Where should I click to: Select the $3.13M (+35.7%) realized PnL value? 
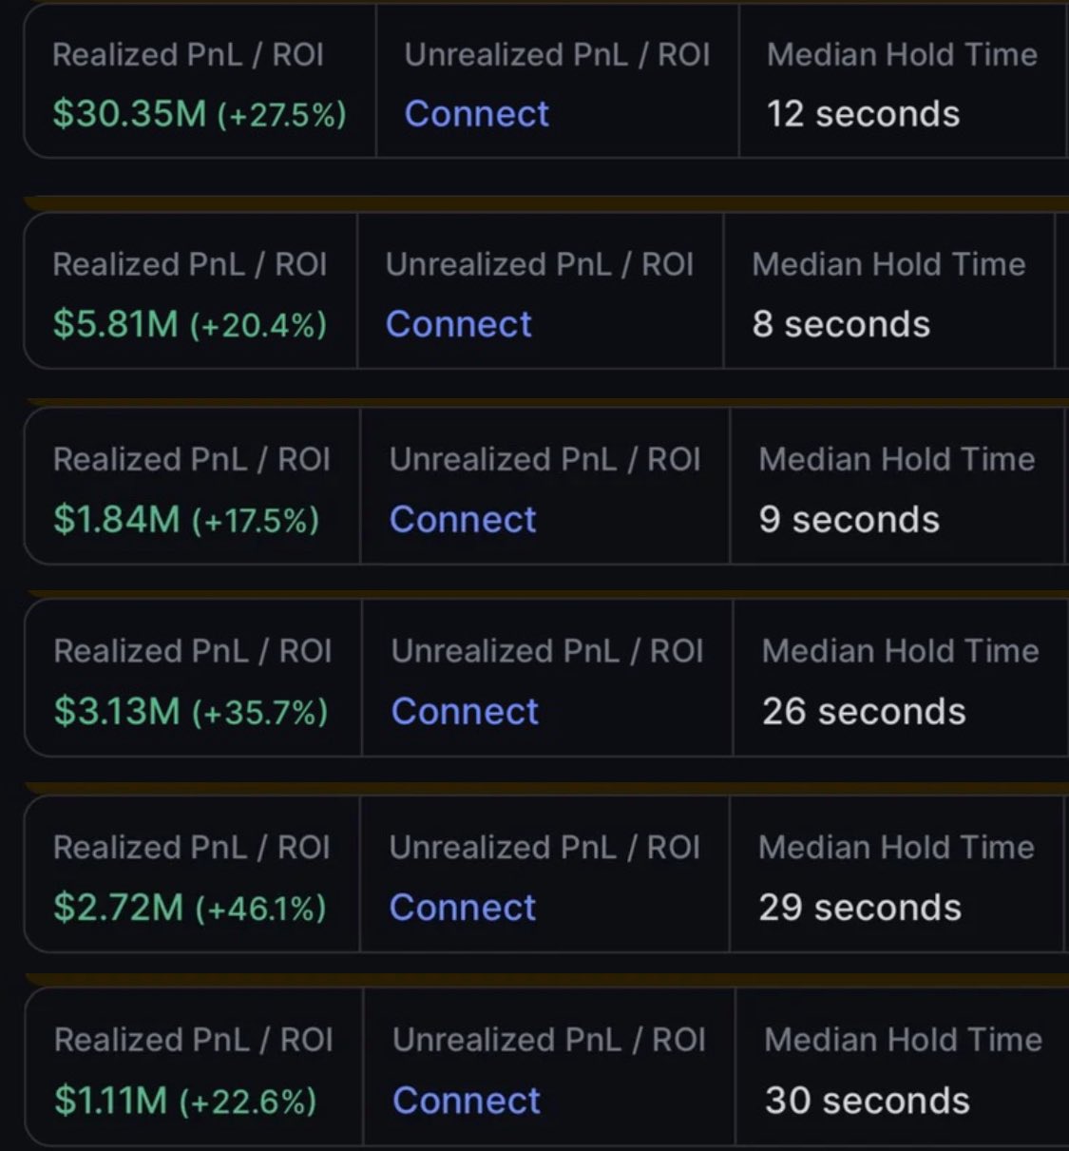pyautogui.click(x=191, y=712)
